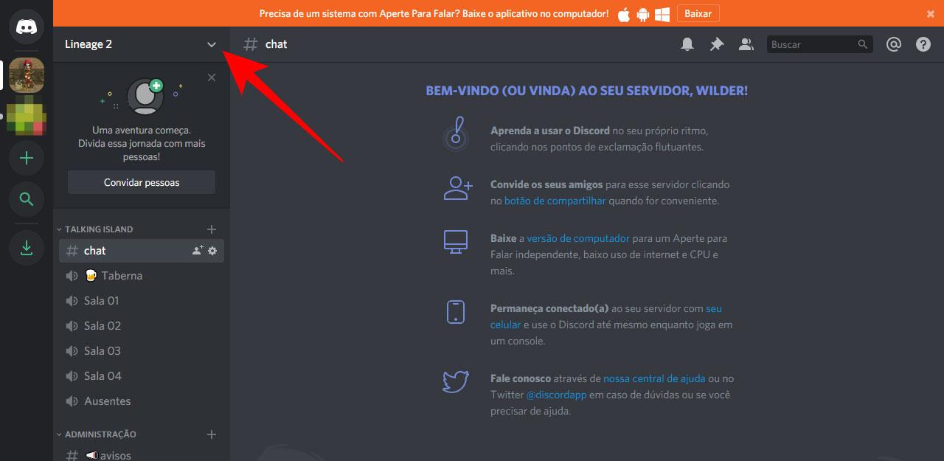View pinned messages with the pin icon
944x461 pixels.
[716, 44]
